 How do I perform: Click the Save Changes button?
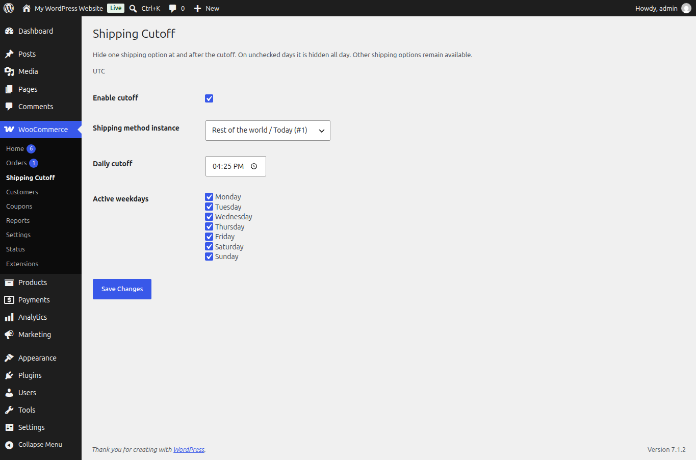tap(122, 289)
